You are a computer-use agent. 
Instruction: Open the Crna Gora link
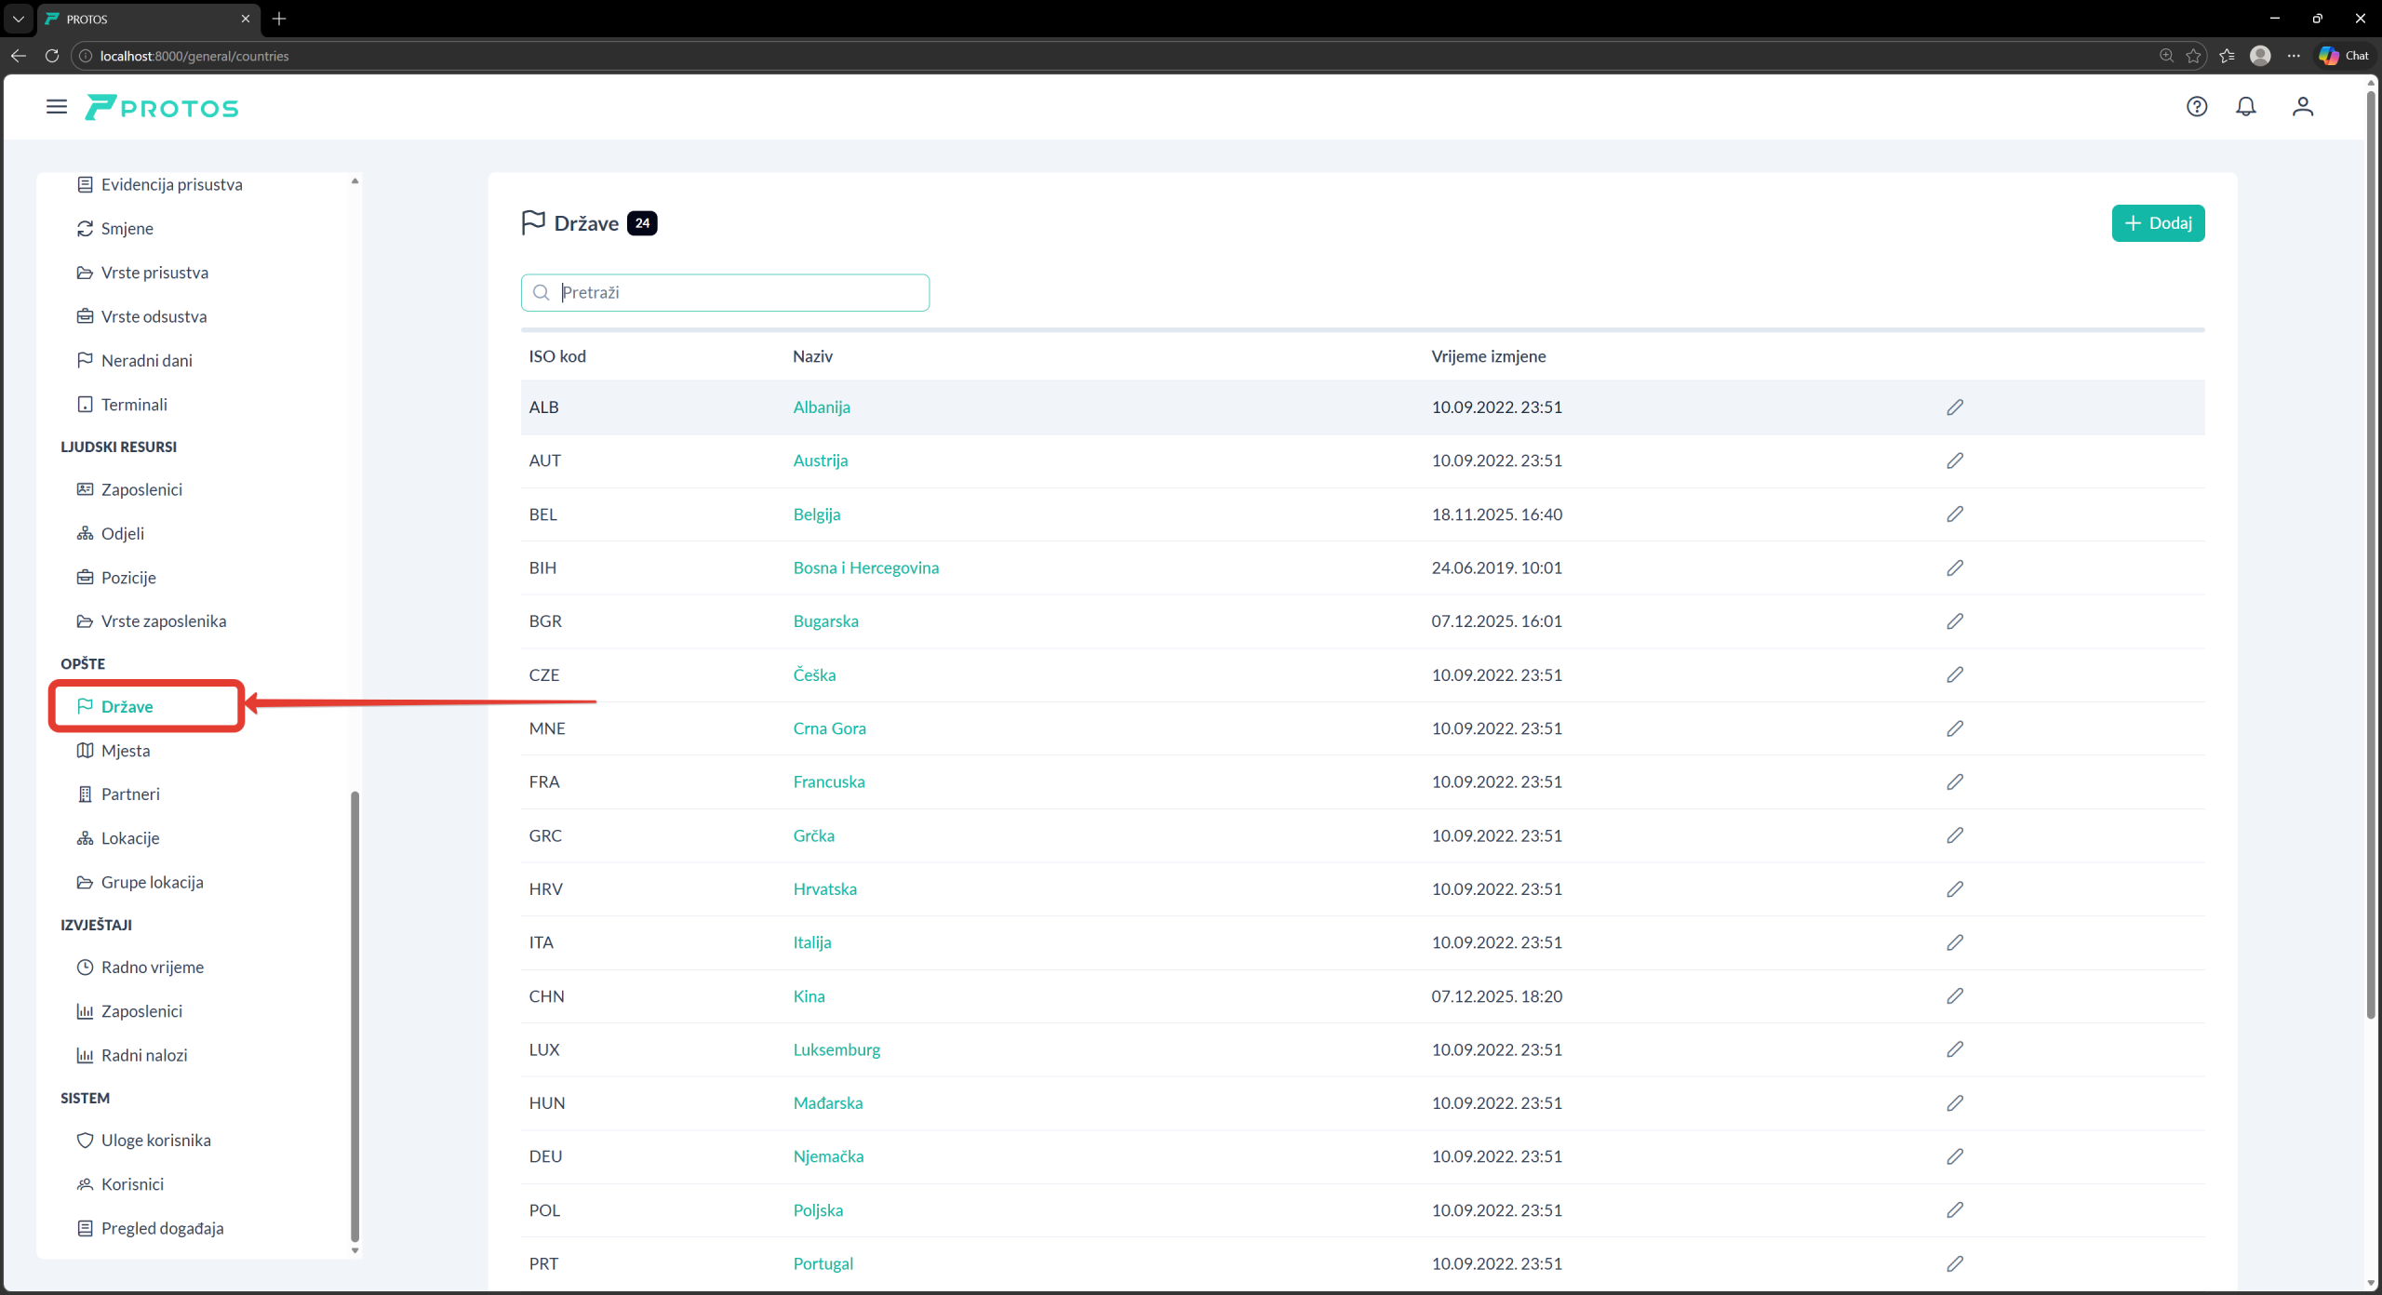(x=829, y=728)
